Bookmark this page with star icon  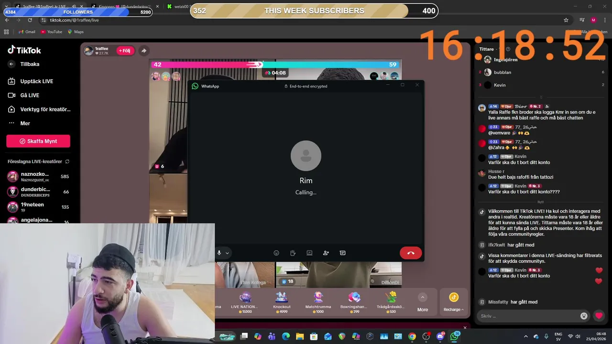(566, 20)
